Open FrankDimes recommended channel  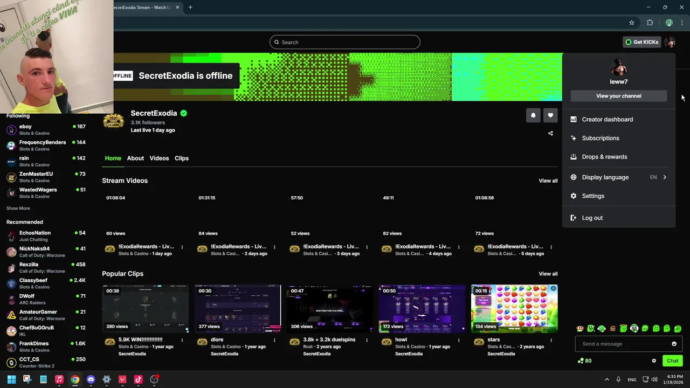46,347
